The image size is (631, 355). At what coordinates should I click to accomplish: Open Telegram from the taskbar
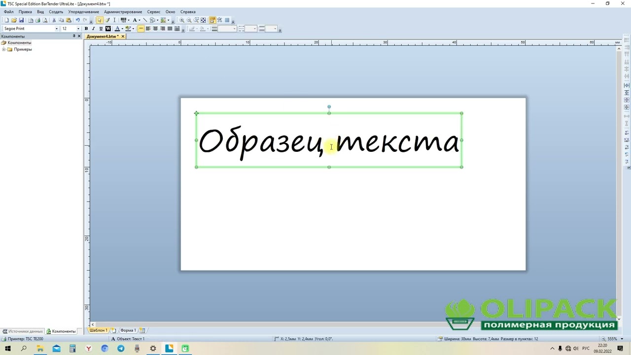click(121, 349)
